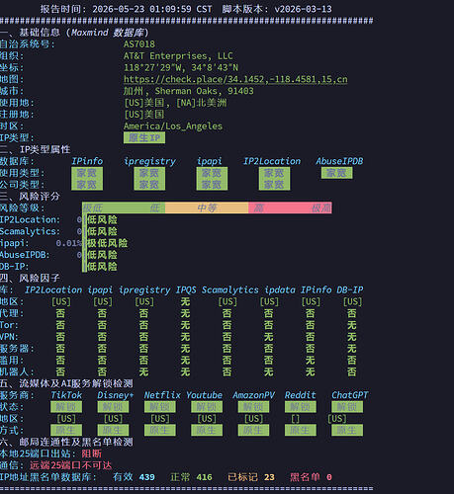Screen dimensions: 454x494
Task: Click the '解锁' status badge under Netflix
Action: click(160, 407)
